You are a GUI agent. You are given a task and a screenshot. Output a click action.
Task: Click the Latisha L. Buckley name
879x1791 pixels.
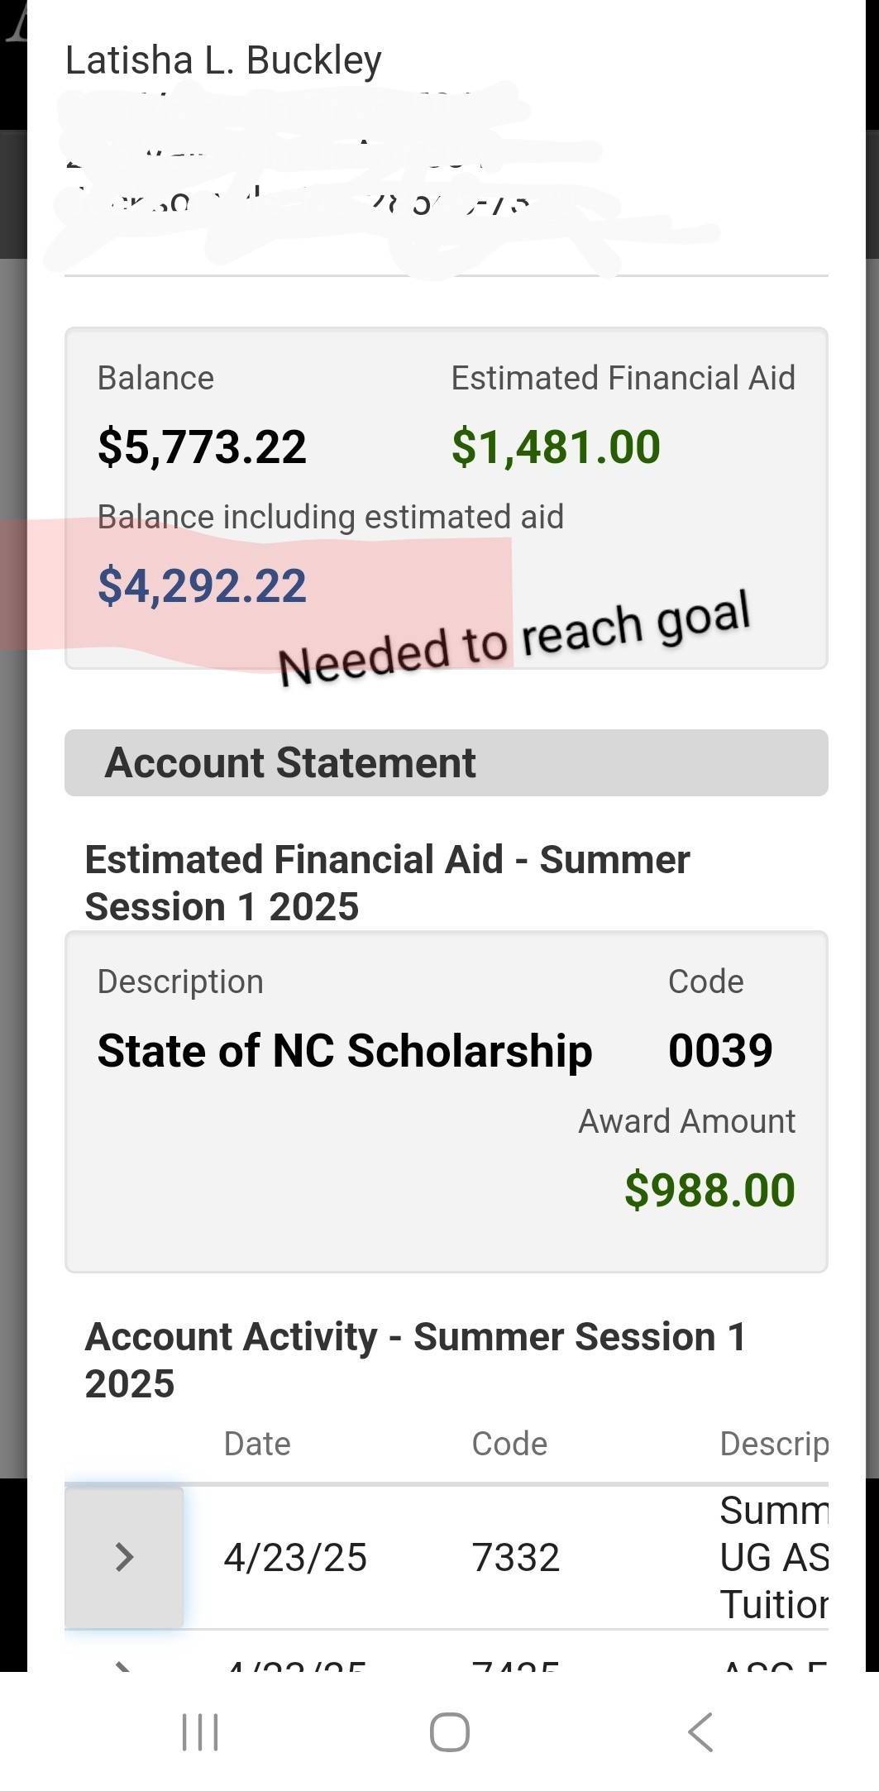click(x=223, y=60)
